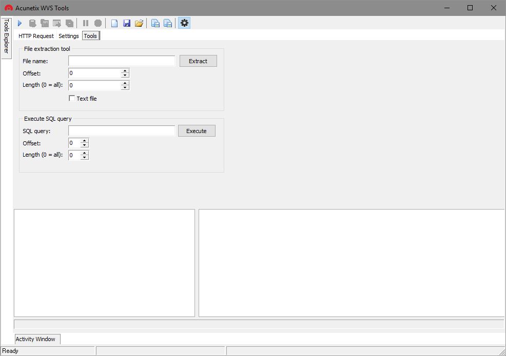Click the 'File name:' label
The image size is (506, 356).
(x=35, y=61)
